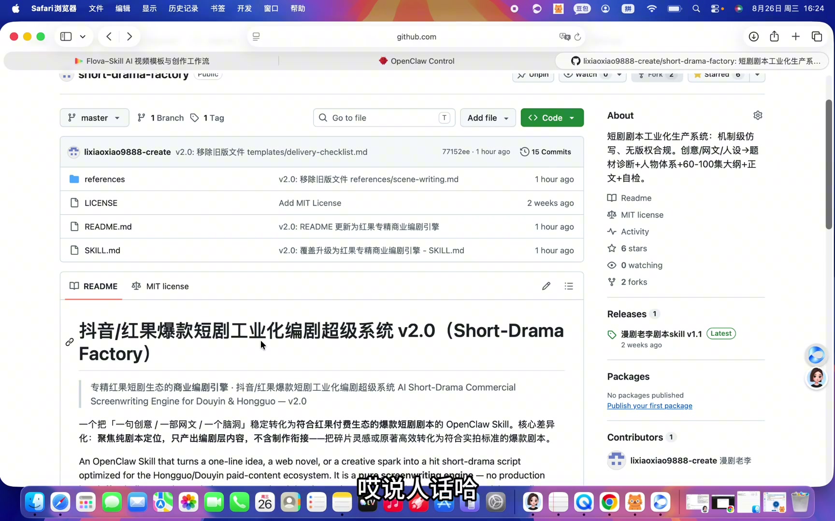
Task: Open Safari downloads icon
Action: (753, 37)
